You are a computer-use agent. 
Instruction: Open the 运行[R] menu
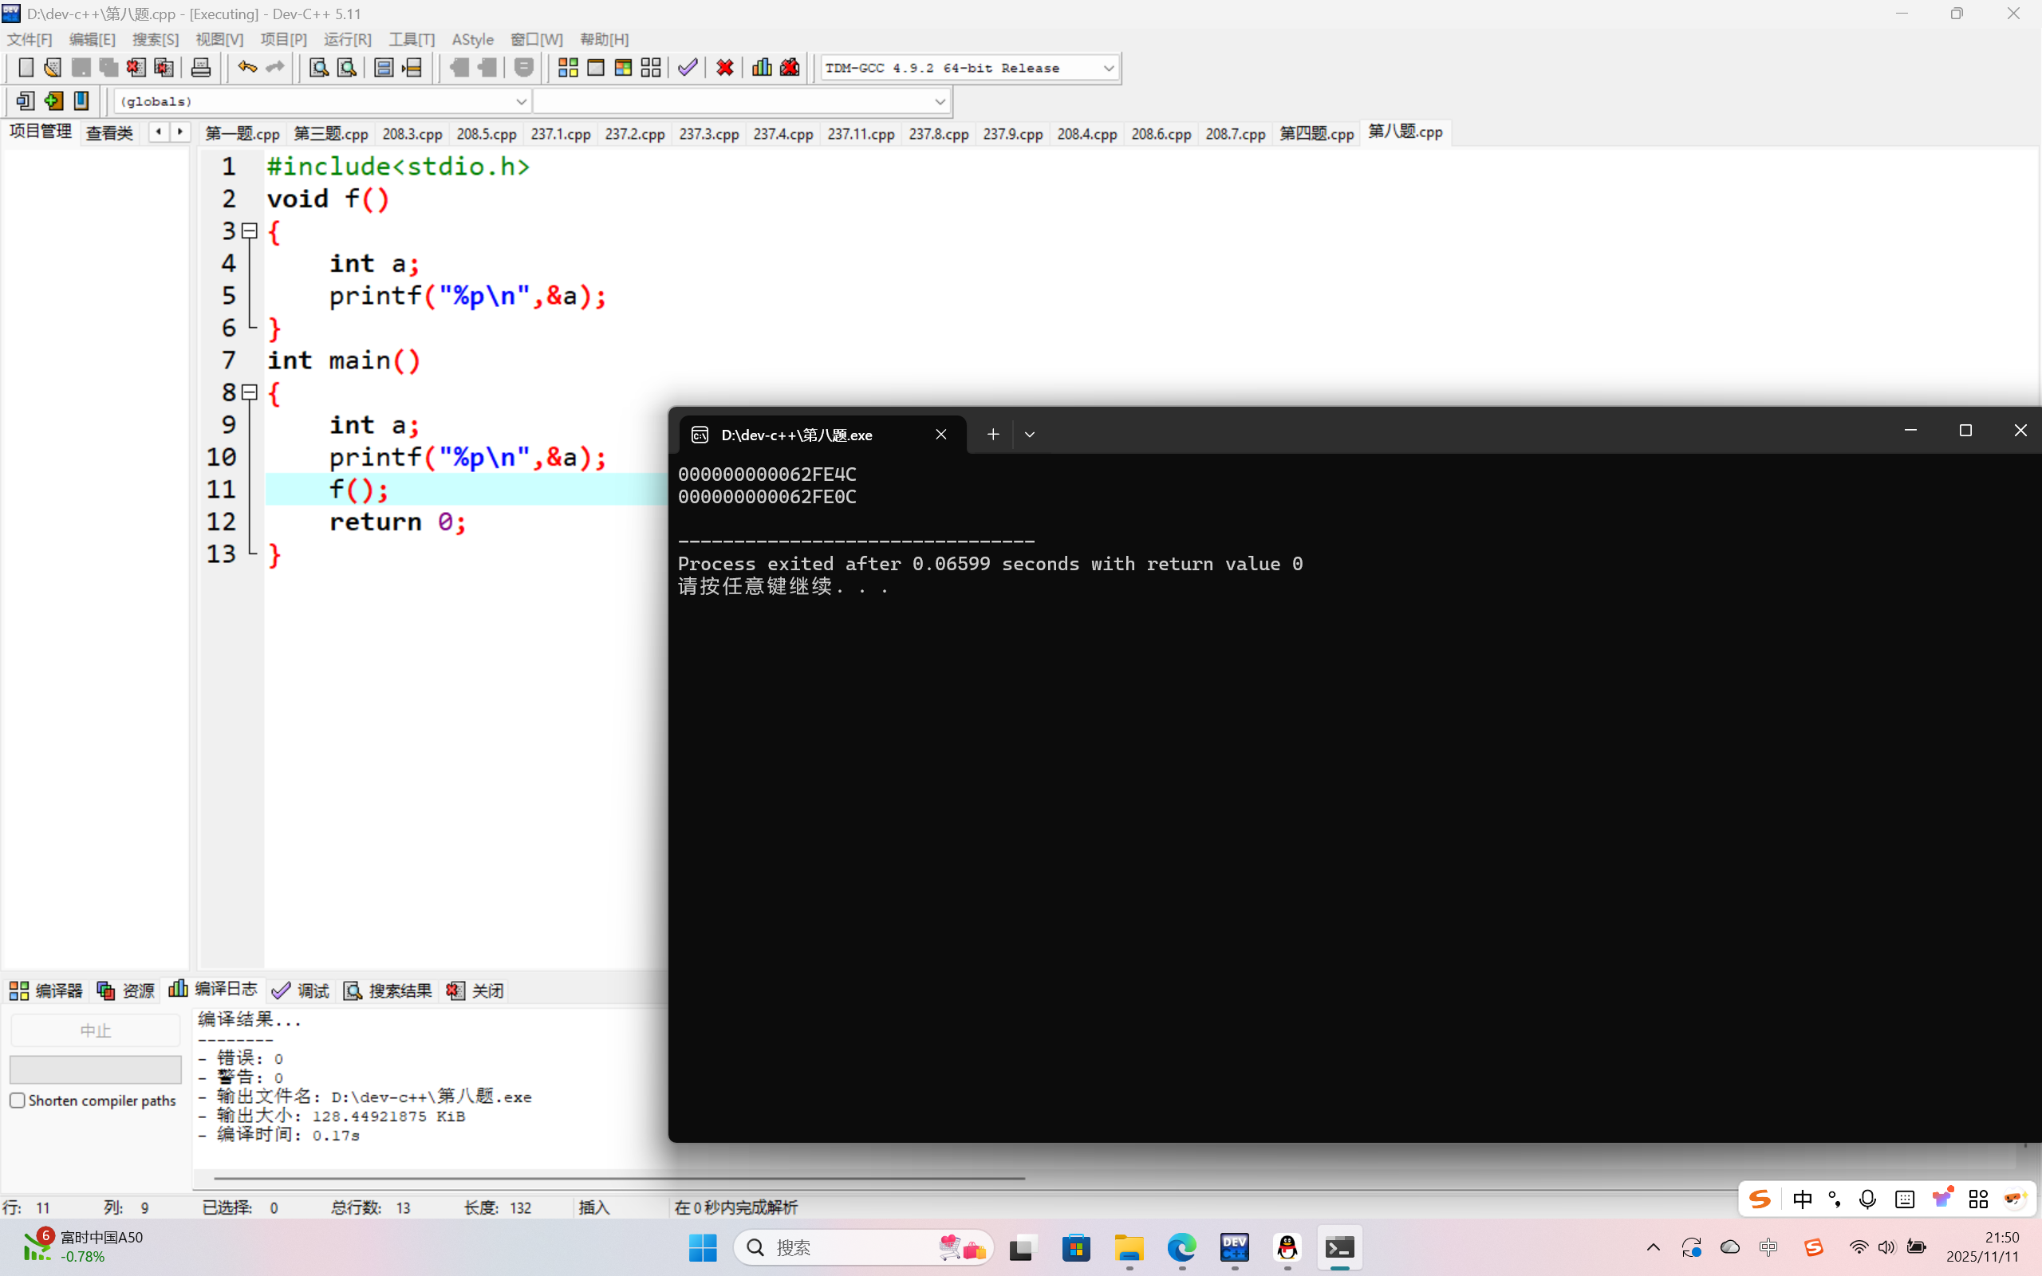point(347,40)
